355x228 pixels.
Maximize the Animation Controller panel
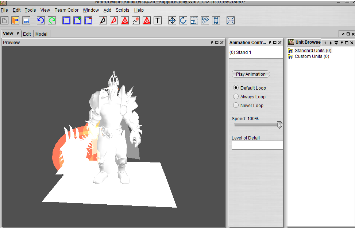[x=275, y=43]
